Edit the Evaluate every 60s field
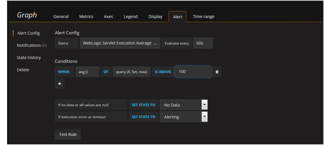This screenshot has height=145, width=324. pyautogui.click(x=203, y=43)
